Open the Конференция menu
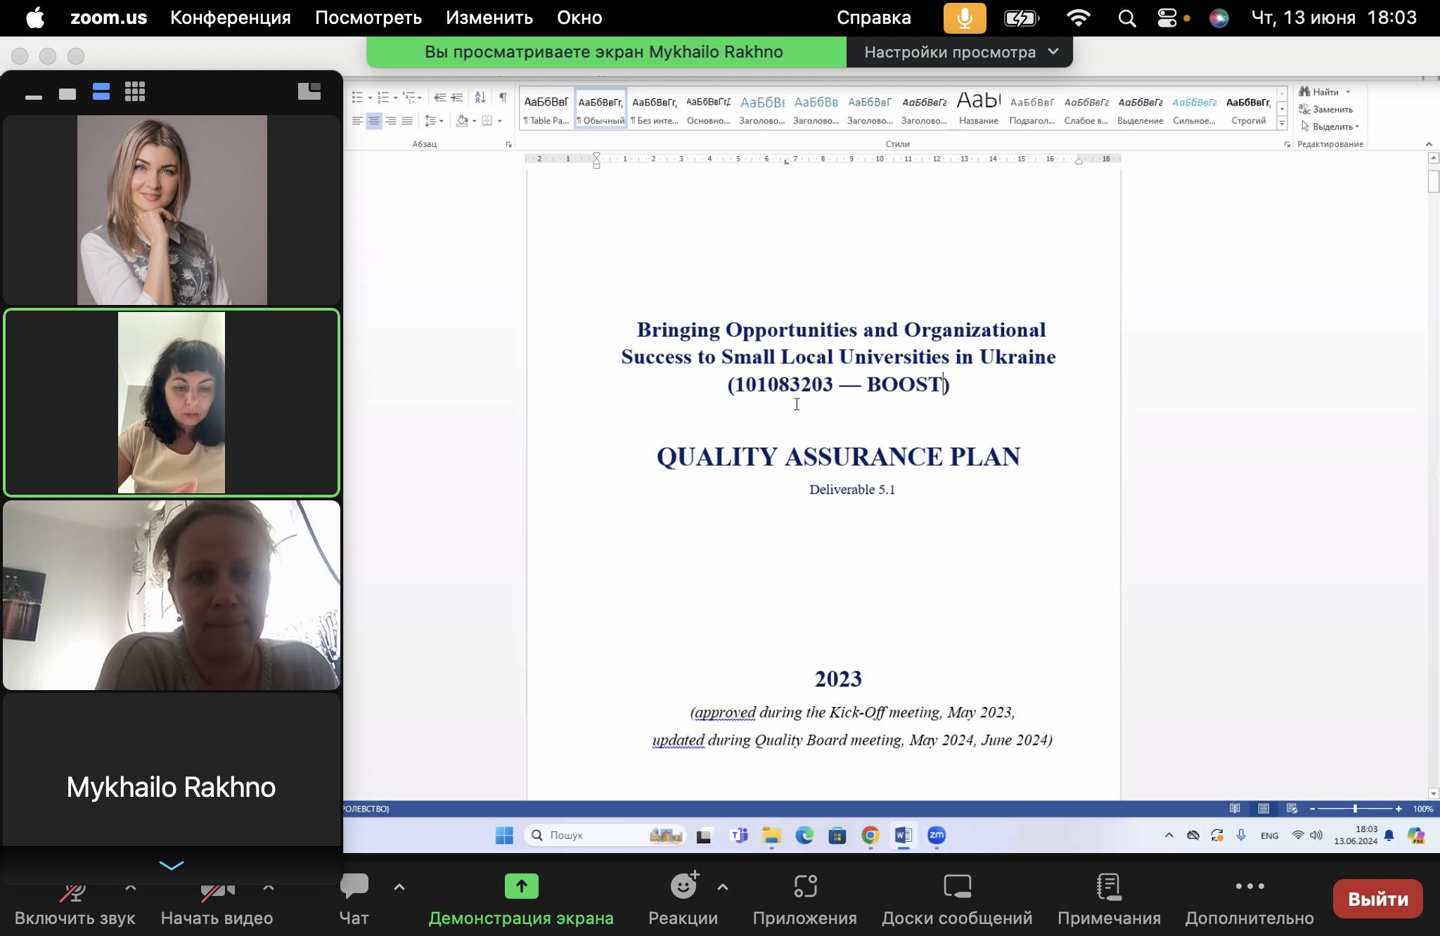The height and width of the screenshot is (936, 1440). pos(230,18)
